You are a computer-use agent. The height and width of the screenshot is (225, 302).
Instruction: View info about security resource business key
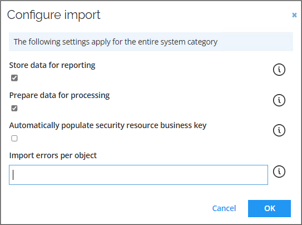click(x=279, y=130)
